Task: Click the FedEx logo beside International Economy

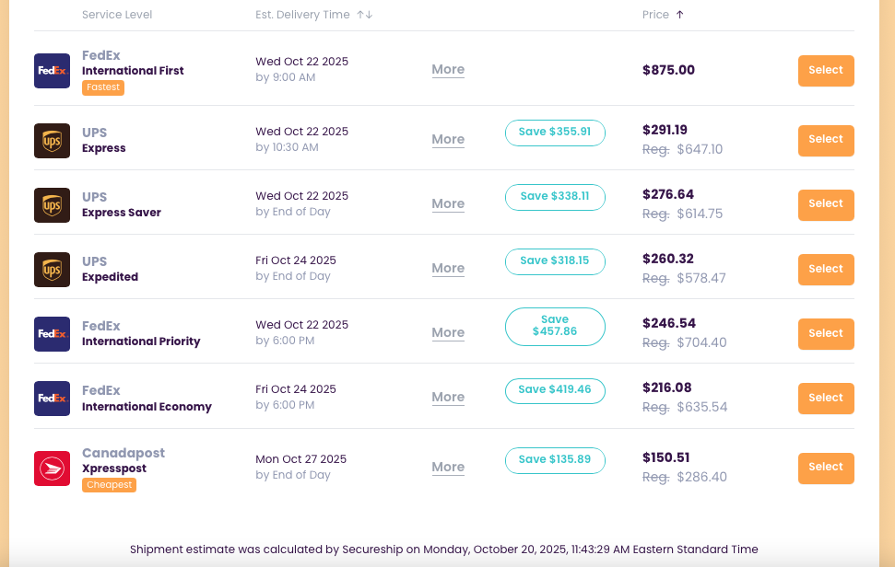Action: 52,398
